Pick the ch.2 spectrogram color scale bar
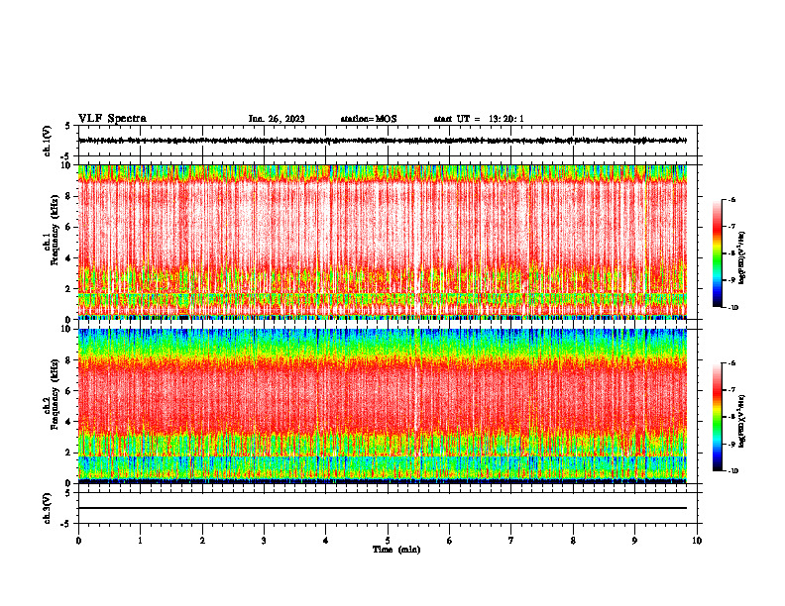This screenshot has height=606, width=785. [x=718, y=417]
